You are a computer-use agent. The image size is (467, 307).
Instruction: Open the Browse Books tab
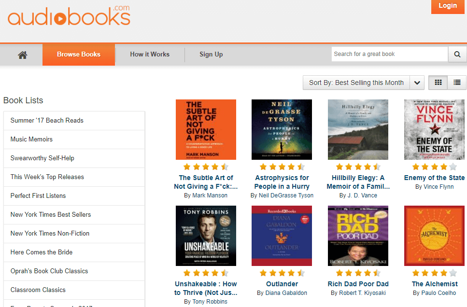point(79,55)
